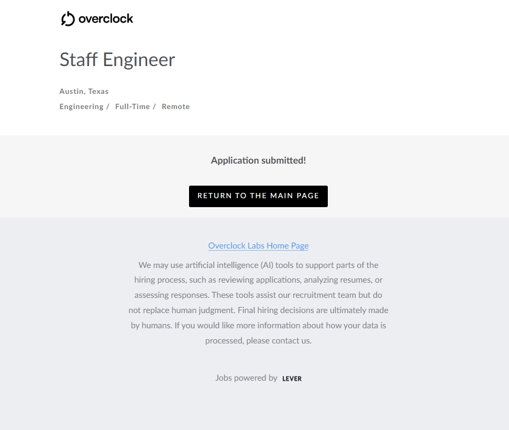Select the Engineering department label
Image resolution: width=509 pixels, height=430 pixels.
click(81, 106)
